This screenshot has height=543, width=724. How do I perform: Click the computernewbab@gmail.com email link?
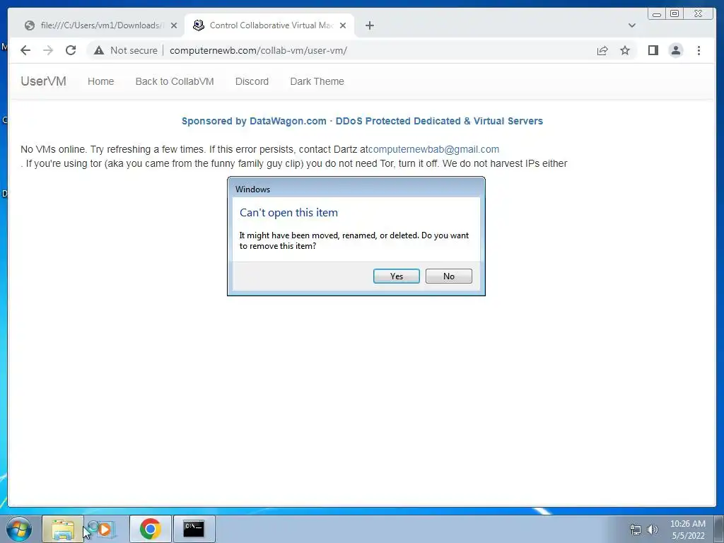point(433,150)
